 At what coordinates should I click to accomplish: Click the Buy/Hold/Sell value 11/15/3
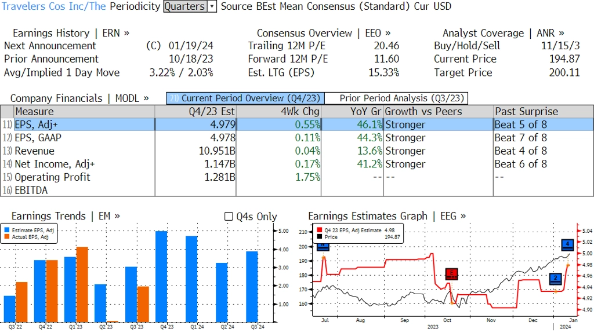tap(561, 46)
